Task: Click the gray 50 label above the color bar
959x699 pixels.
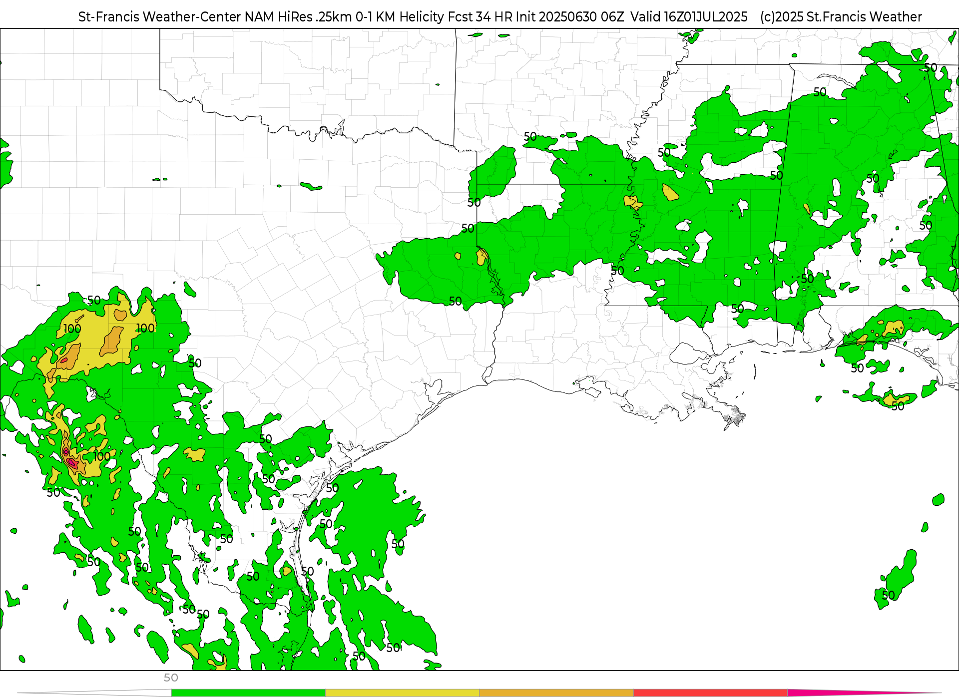Action: (171, 678)
